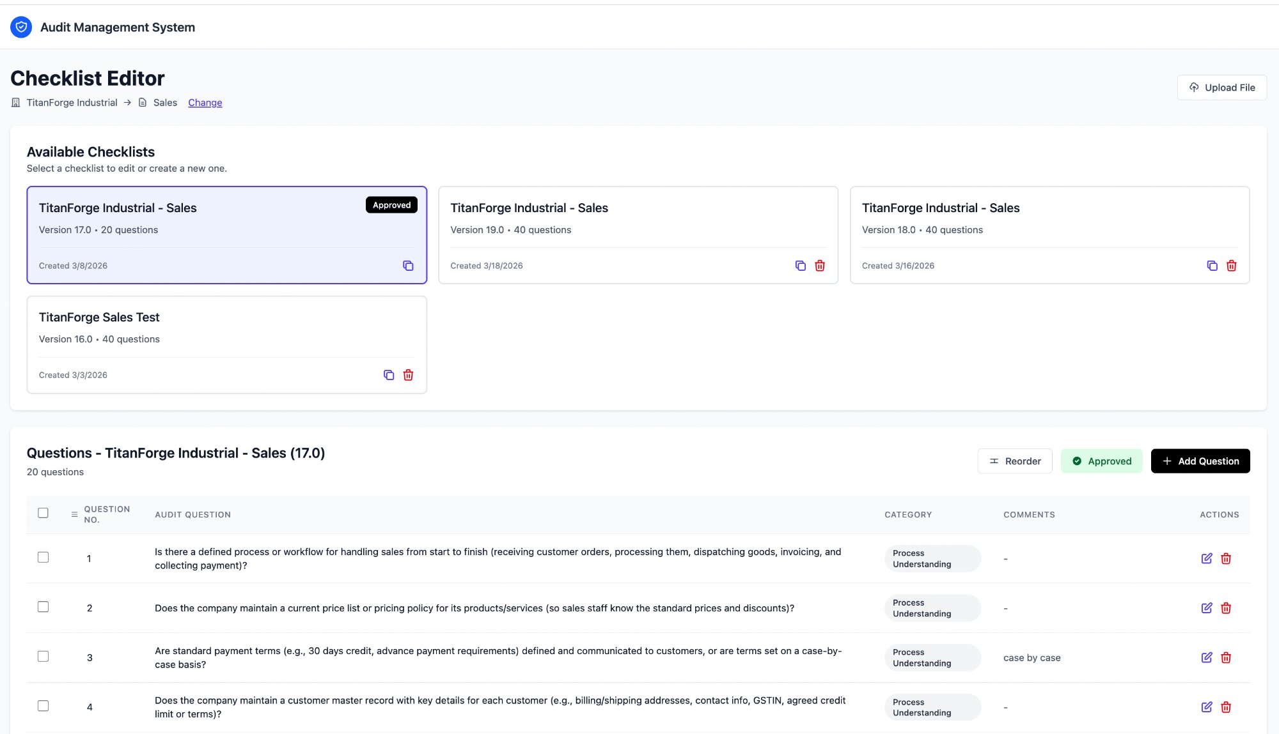
Task: Copy the Version 18.0 checklist
Action: (x=1212, y=266)
